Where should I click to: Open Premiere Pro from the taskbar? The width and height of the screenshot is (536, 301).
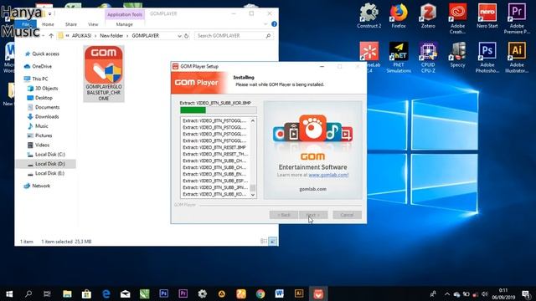click(183, 293)
